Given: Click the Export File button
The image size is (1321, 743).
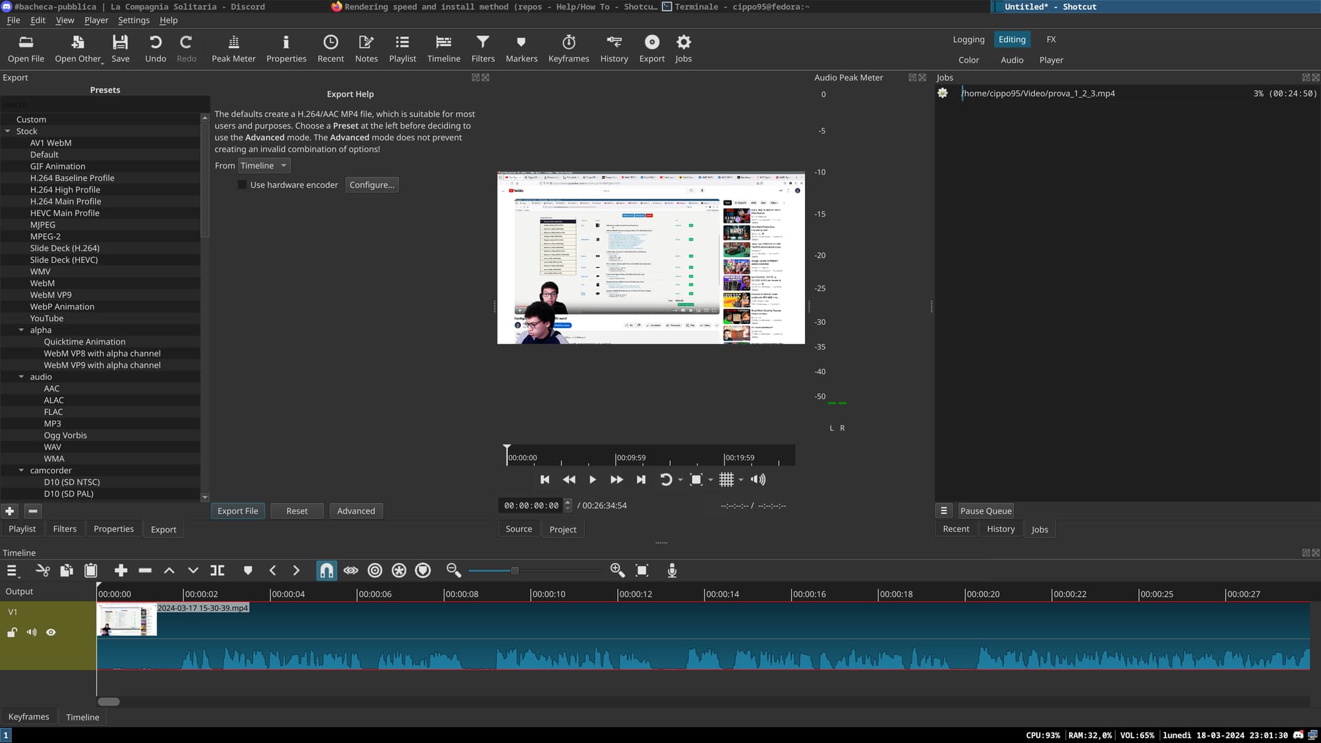Looking at the screenshot, I should pyautogui.click(x=237, y=510).
